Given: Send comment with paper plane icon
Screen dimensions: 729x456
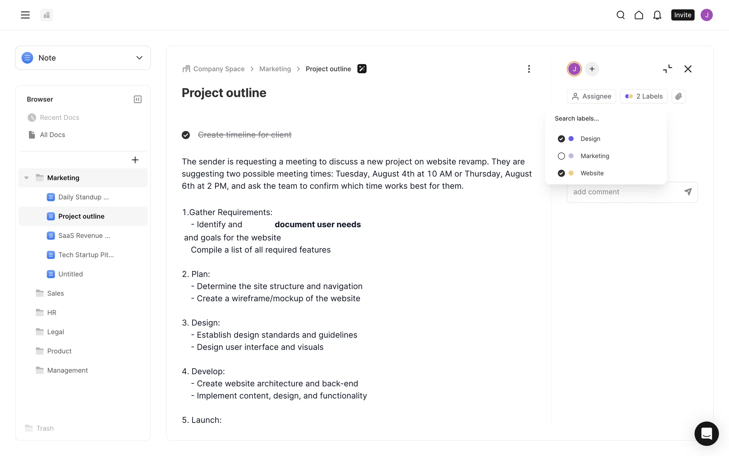Looking at the screenshot, I should point(688,192).
